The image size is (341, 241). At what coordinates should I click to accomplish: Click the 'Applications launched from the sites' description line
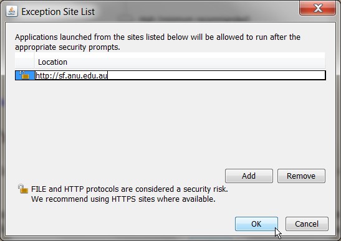click(158, 37)
